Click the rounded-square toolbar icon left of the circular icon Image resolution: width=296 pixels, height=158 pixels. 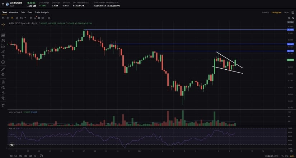[x=43, y=18]
